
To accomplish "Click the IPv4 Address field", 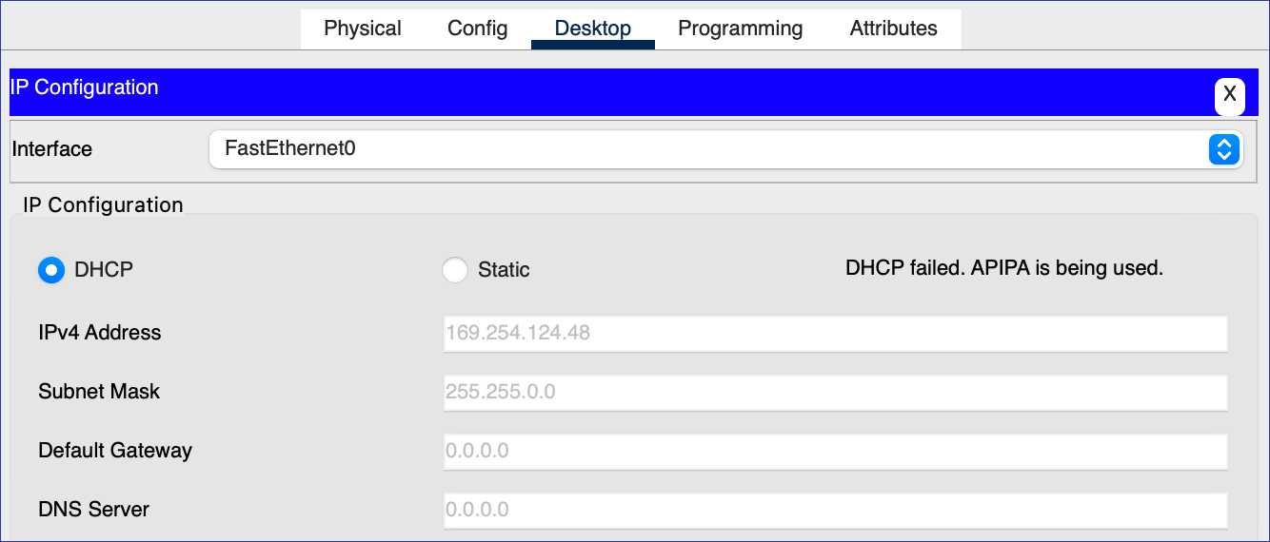I will [x=835, y=334].
